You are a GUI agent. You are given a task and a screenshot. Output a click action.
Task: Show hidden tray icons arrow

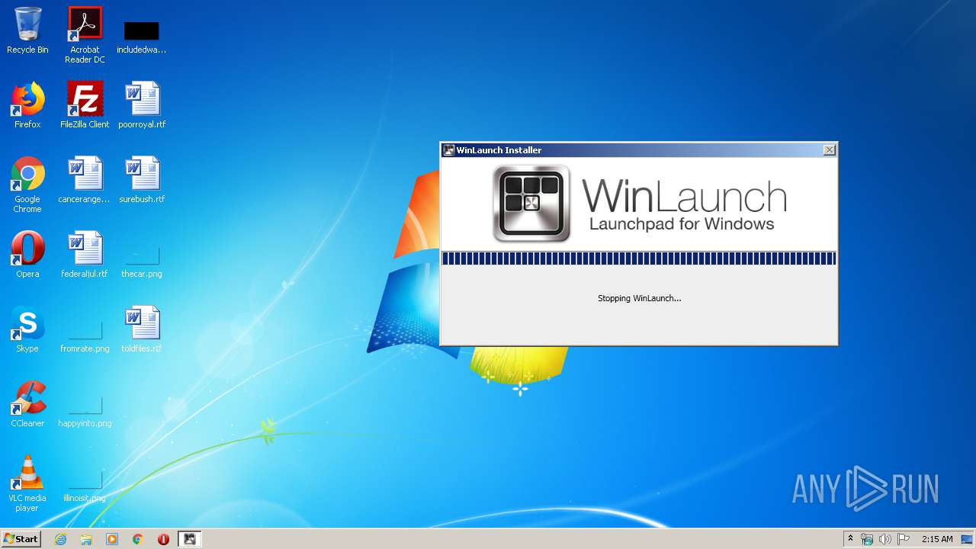850,539
